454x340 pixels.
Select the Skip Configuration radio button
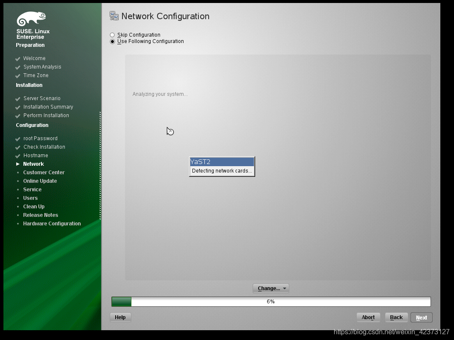tap(112, 35)
